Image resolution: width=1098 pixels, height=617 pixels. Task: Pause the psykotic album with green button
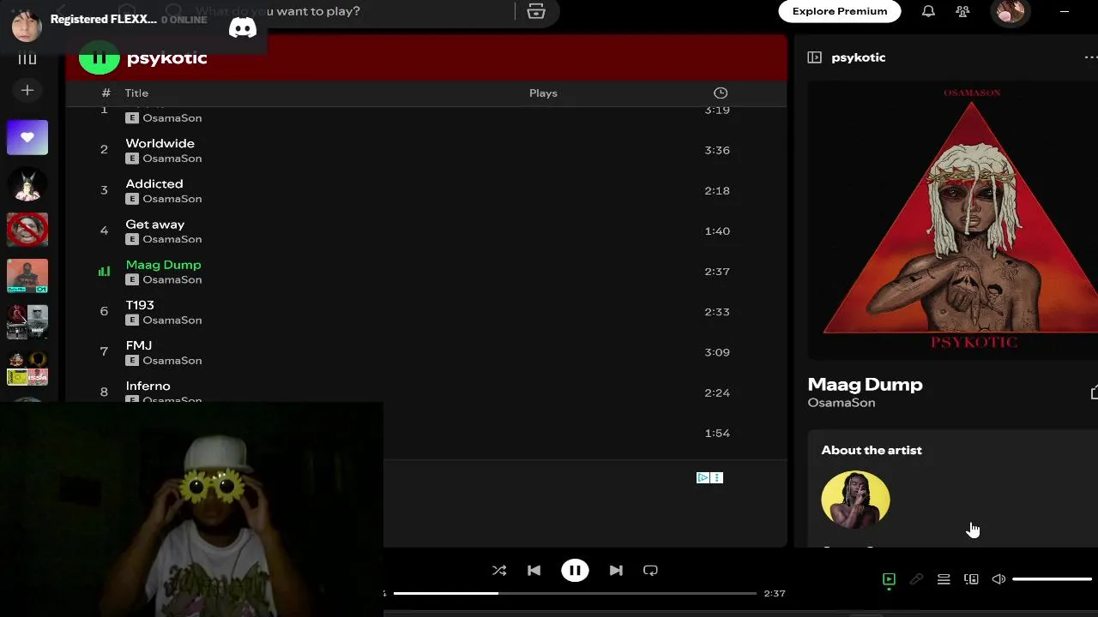click(x=100, y=57)
